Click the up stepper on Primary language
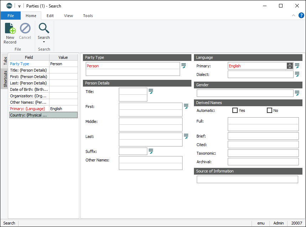306x227 pixels. (290, 64)
